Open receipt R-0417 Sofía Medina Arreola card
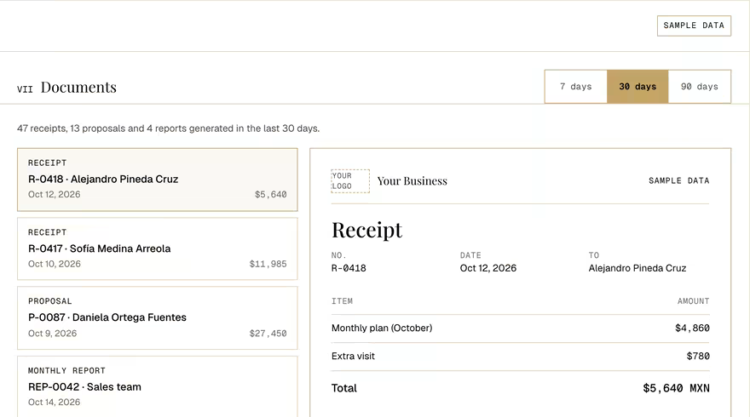Screen dimensions: 750x417 [x=158, y=248]
